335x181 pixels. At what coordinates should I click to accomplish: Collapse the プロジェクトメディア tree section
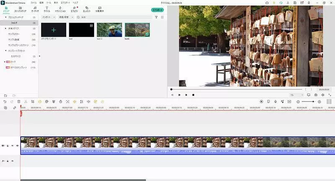[x=6, y=17]
